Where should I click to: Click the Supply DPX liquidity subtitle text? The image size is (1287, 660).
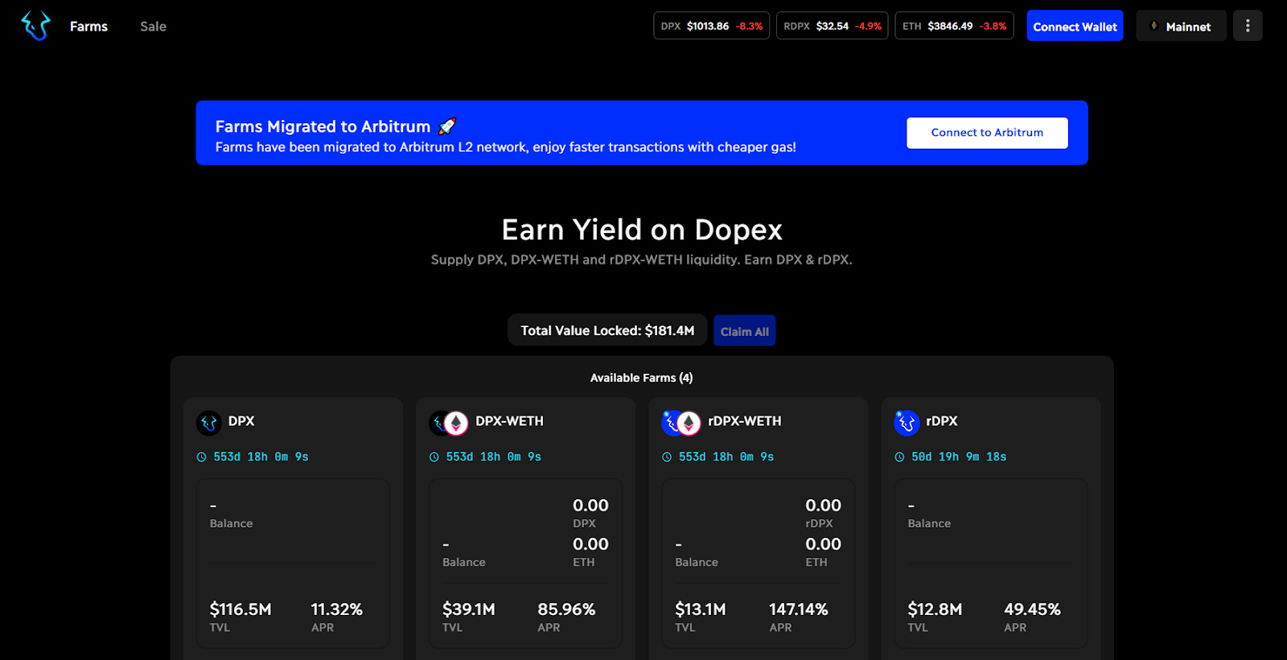tap(642, 260)
